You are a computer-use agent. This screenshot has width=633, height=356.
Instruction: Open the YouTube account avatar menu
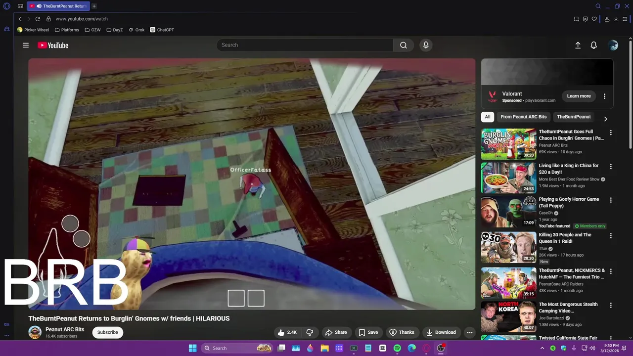[613, 45]
